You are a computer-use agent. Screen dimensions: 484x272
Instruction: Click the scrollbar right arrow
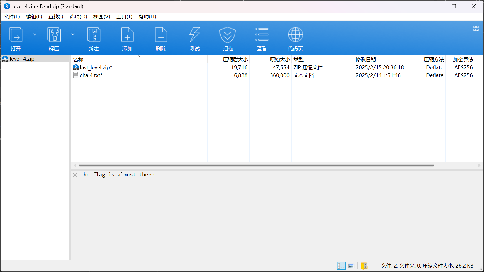(x=479, y=165)
